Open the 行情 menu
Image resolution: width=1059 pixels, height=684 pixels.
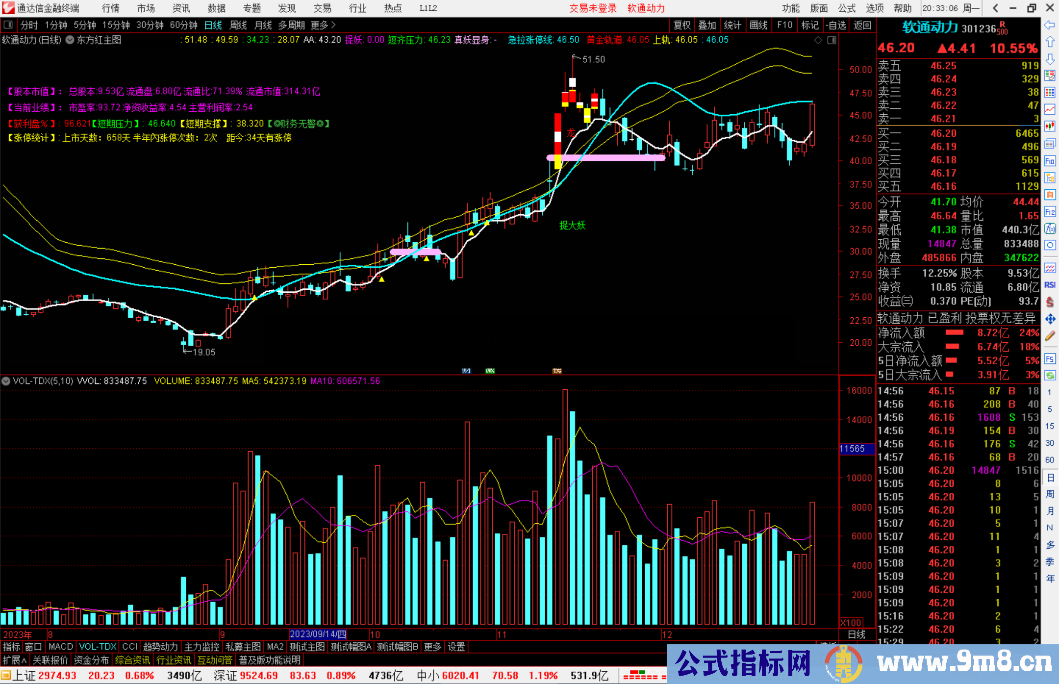point(111,8)
